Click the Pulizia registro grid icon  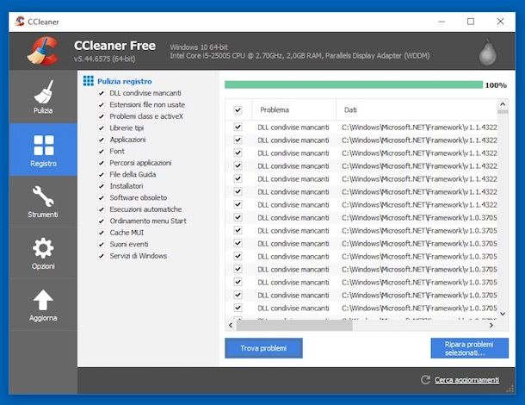pyautogui.click(x=89, y=81)
